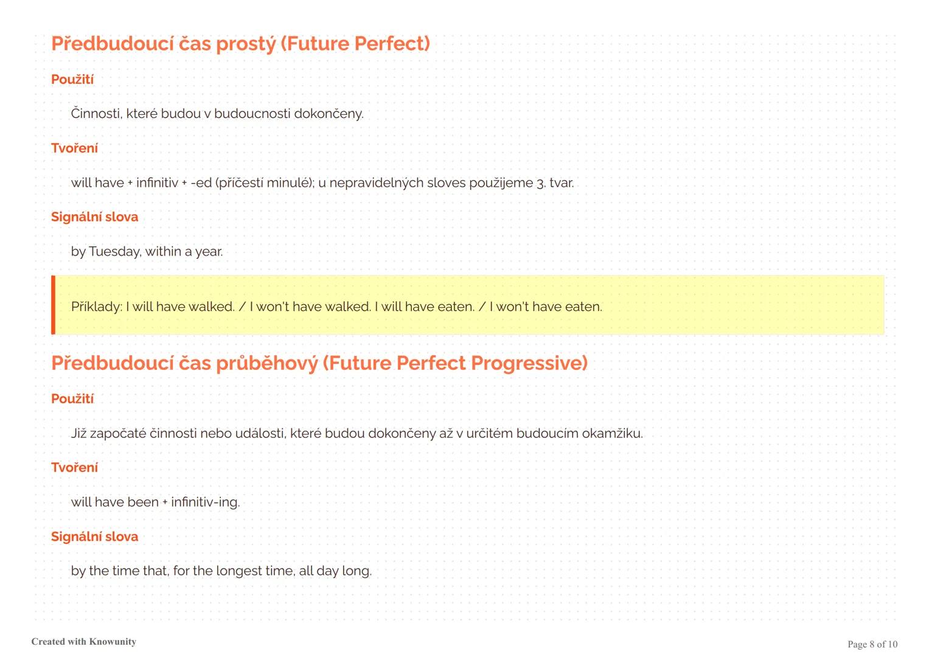This screenshot has width=929, height=657.
Task: Click the first 'Použití' subheading
Action: pyautogui.click(x=72, y=80)
